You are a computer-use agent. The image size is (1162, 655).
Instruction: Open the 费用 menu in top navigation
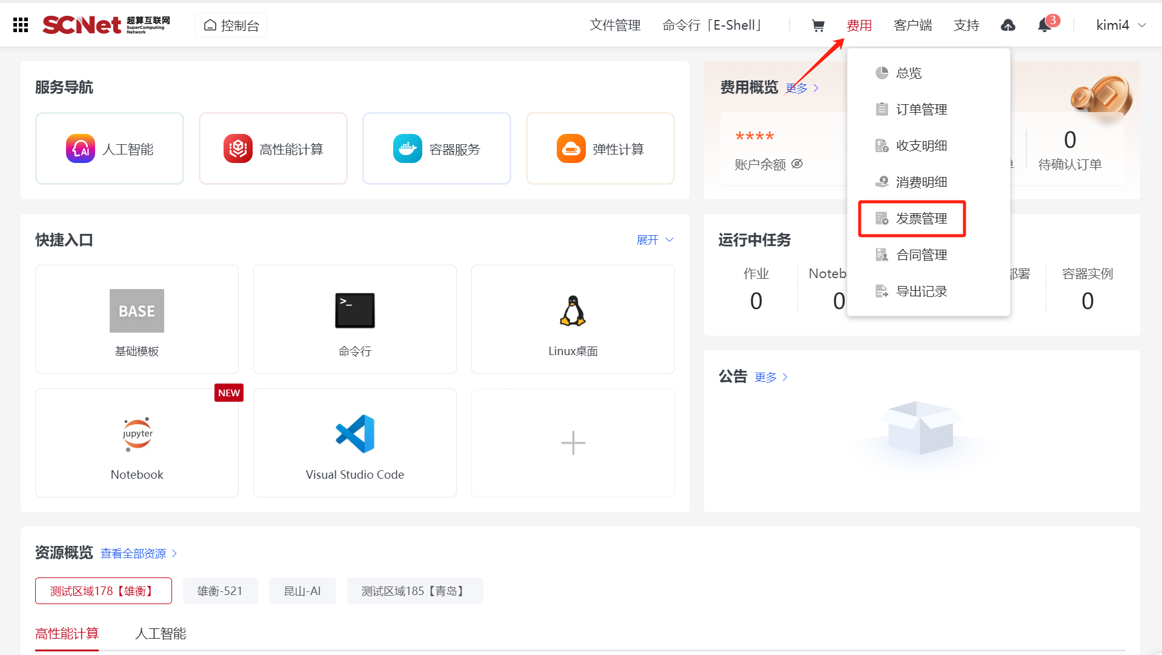pos(858,25)
